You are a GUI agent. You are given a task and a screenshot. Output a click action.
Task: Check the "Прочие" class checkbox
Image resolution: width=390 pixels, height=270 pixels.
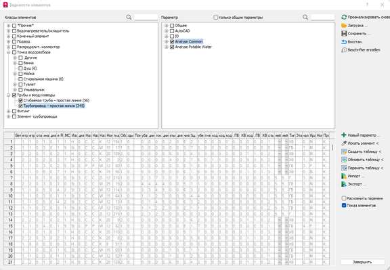[x=14, y=26]
